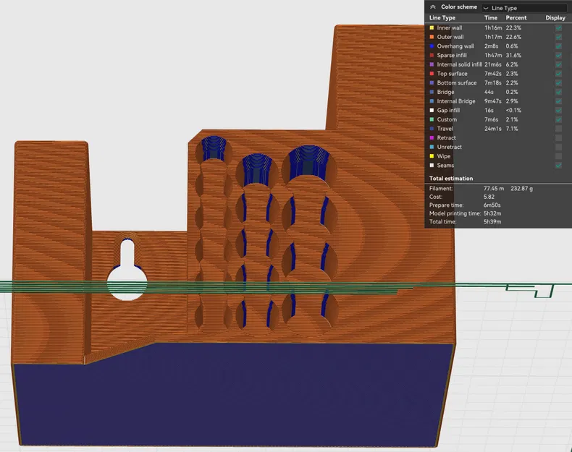The height and width of the screenshot is (452, 572).
Task: Click the Total time value 5h39m
Action: [492, 221]
